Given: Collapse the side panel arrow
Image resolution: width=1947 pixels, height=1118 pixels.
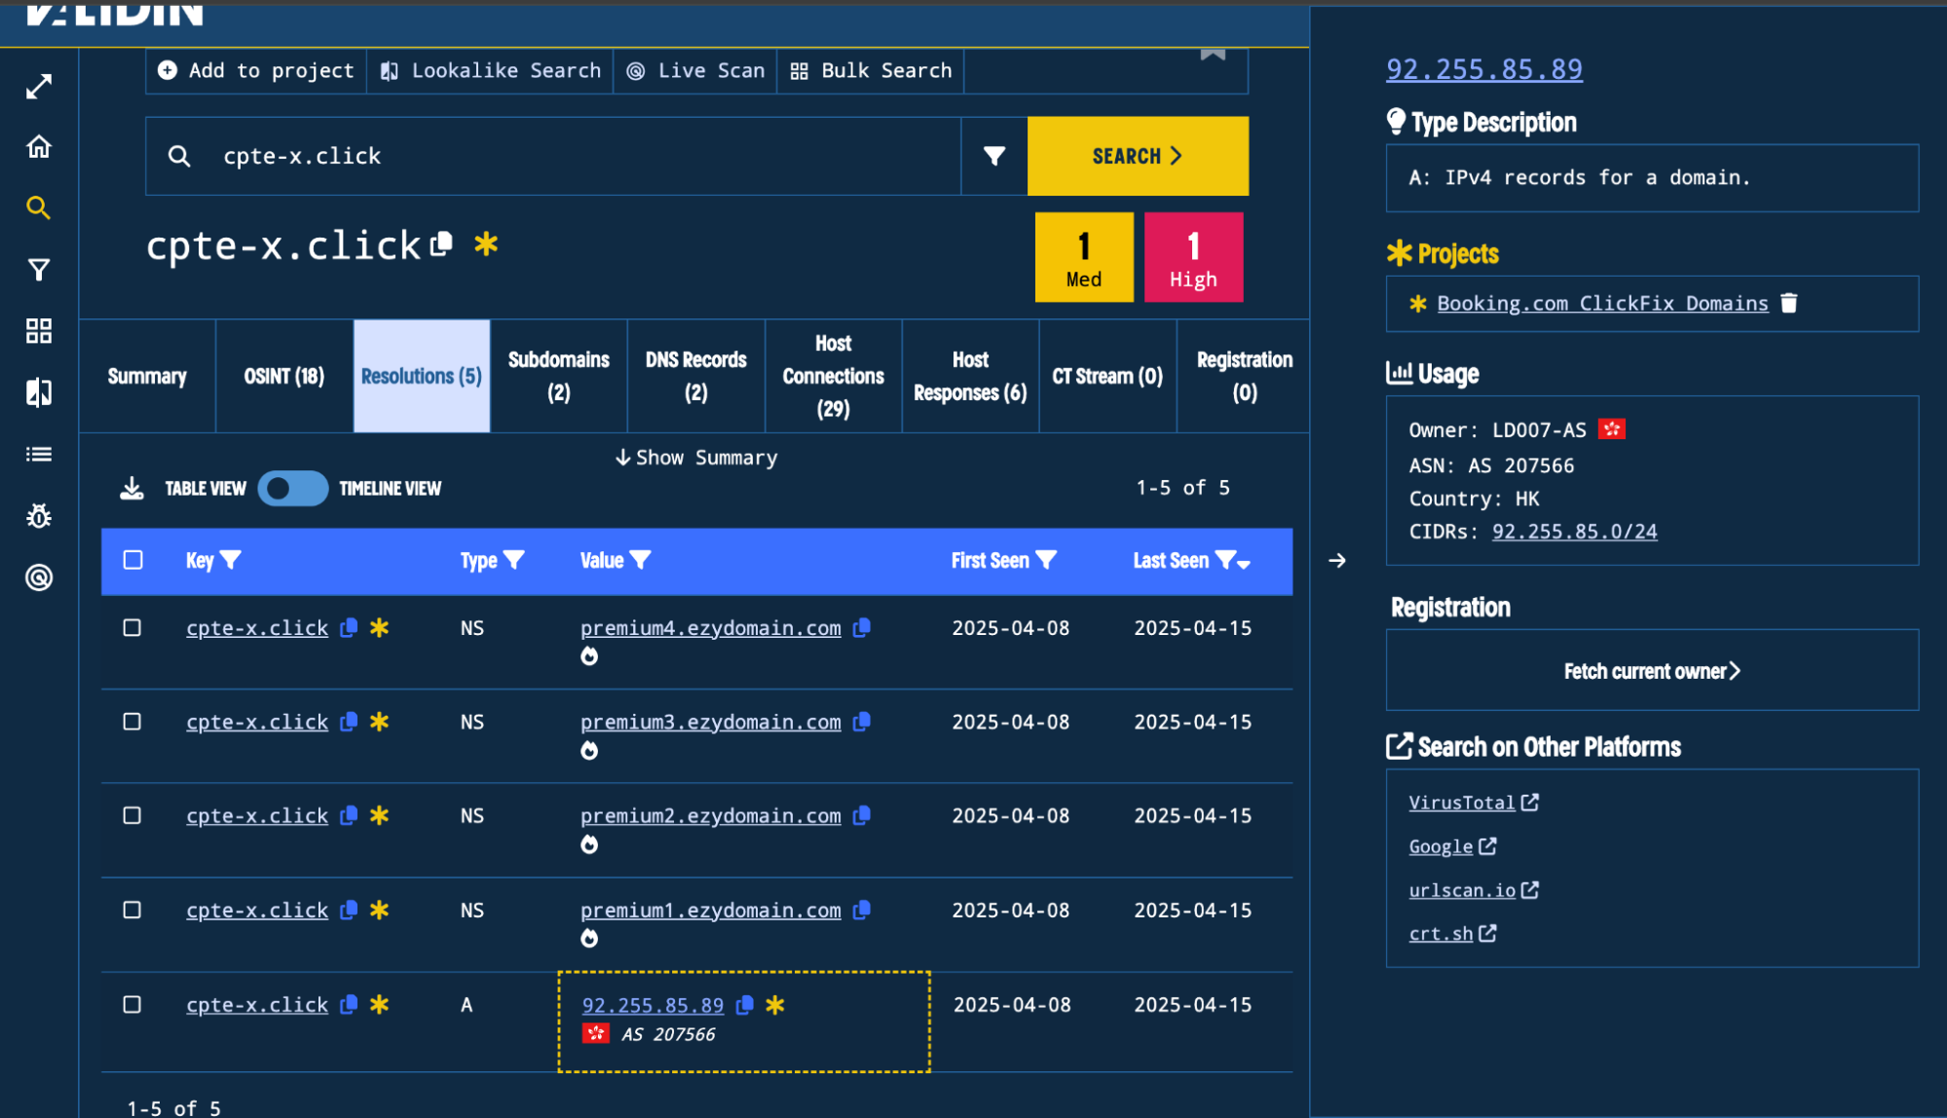Looking at the screenshot, I should coord(1337,560).
